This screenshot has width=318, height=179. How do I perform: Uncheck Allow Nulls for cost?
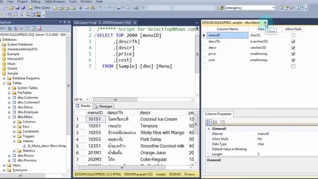[x=293, y=60]
